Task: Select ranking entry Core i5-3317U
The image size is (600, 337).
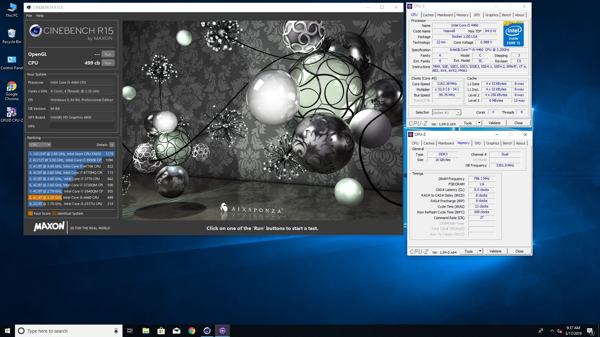Action: (x=71, y=204)
